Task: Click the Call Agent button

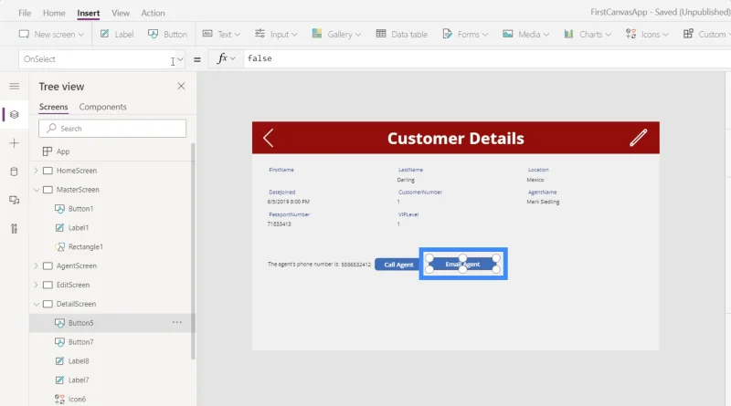Action: point(397,265)
